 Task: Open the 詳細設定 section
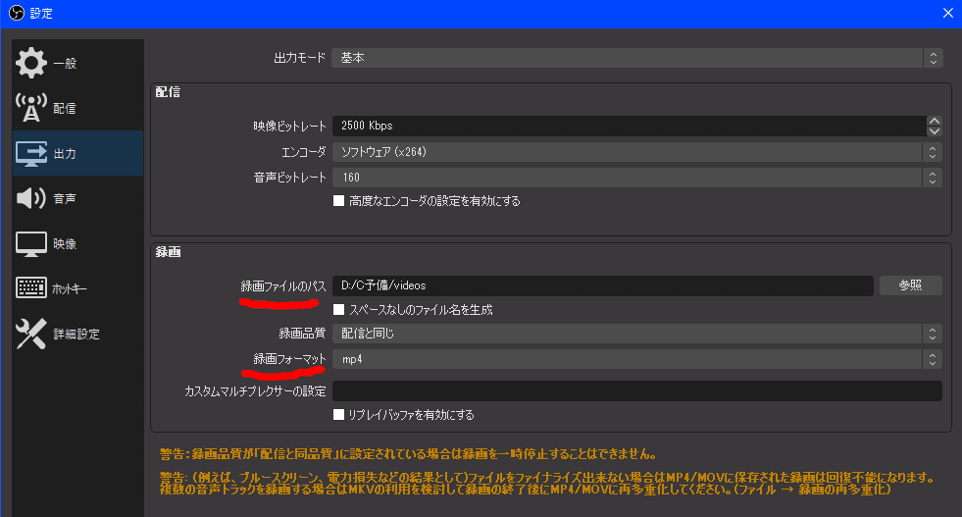pyautogui.click(x=77, y=334)
